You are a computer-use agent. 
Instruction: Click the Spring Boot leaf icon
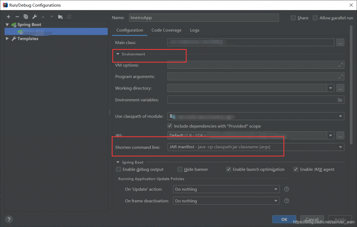[14, 25]
